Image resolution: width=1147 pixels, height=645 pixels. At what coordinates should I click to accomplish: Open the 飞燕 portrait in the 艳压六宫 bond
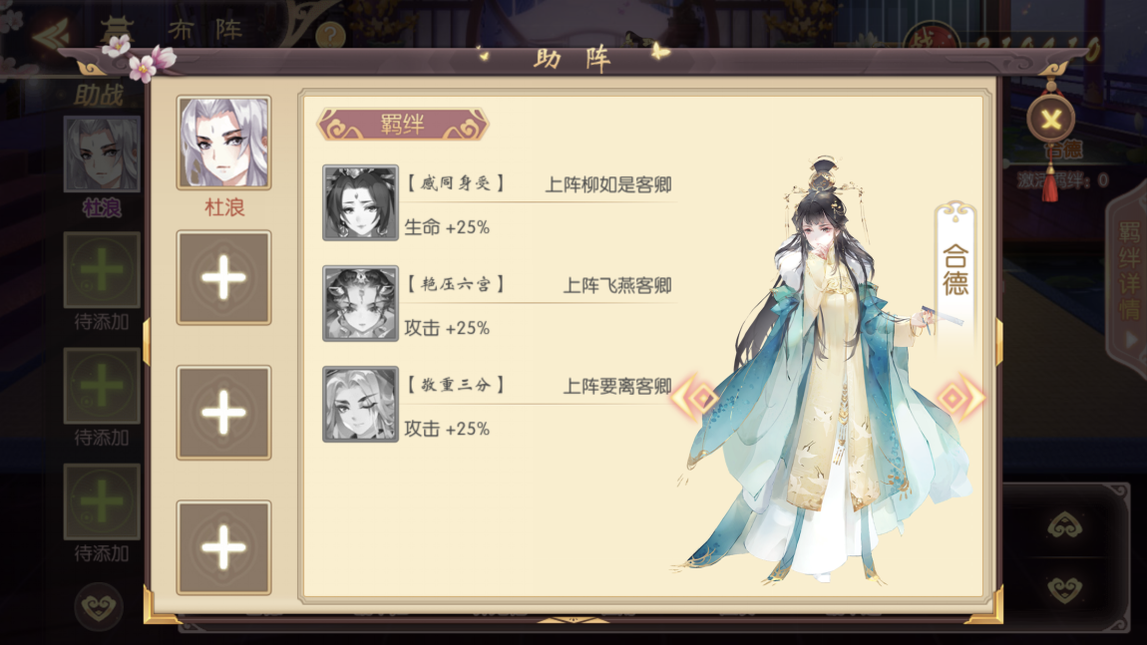[361, 303]
